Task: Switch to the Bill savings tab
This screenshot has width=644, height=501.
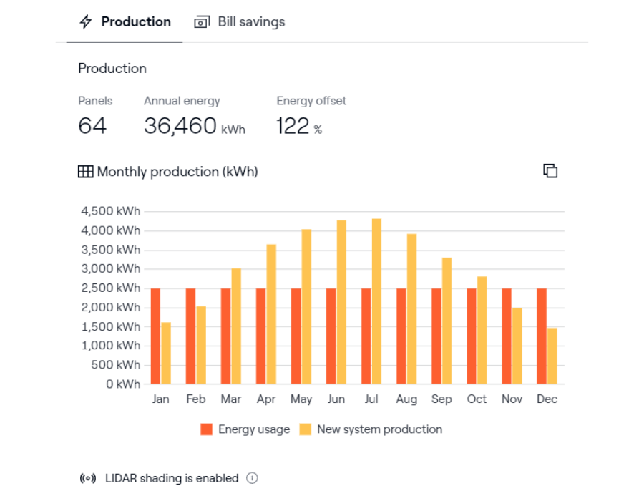Action: tap(240, 21)
